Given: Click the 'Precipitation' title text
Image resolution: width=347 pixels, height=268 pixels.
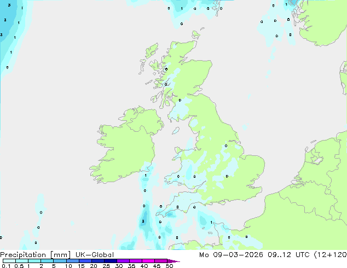Looking at the screenshot, I should (23, 255).
